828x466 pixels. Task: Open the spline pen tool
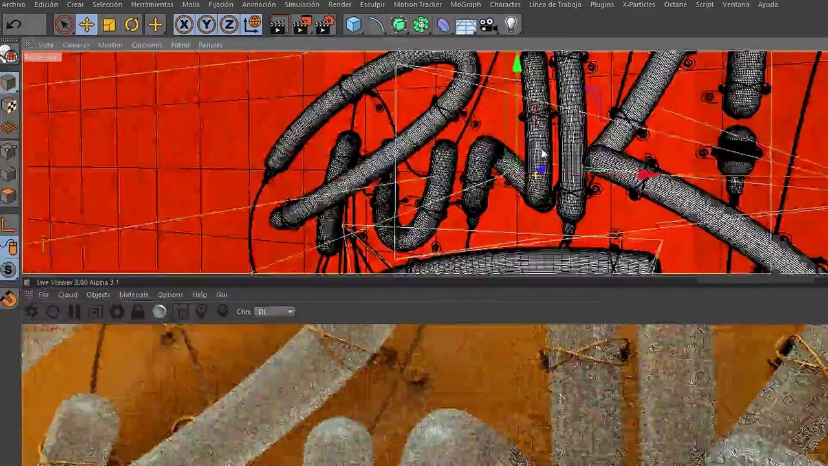coord(376,25)
